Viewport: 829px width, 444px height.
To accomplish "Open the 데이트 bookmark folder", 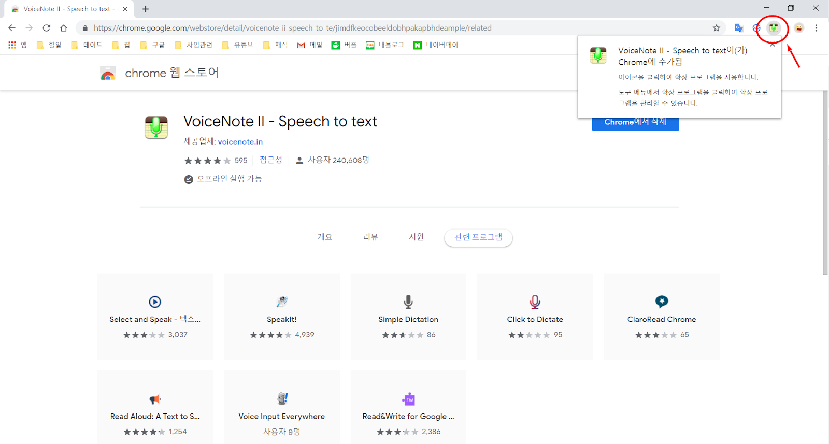I will (87, 45).
